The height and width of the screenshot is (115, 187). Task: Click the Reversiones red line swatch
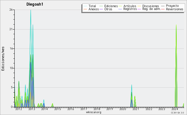click(x=163, y=9)
